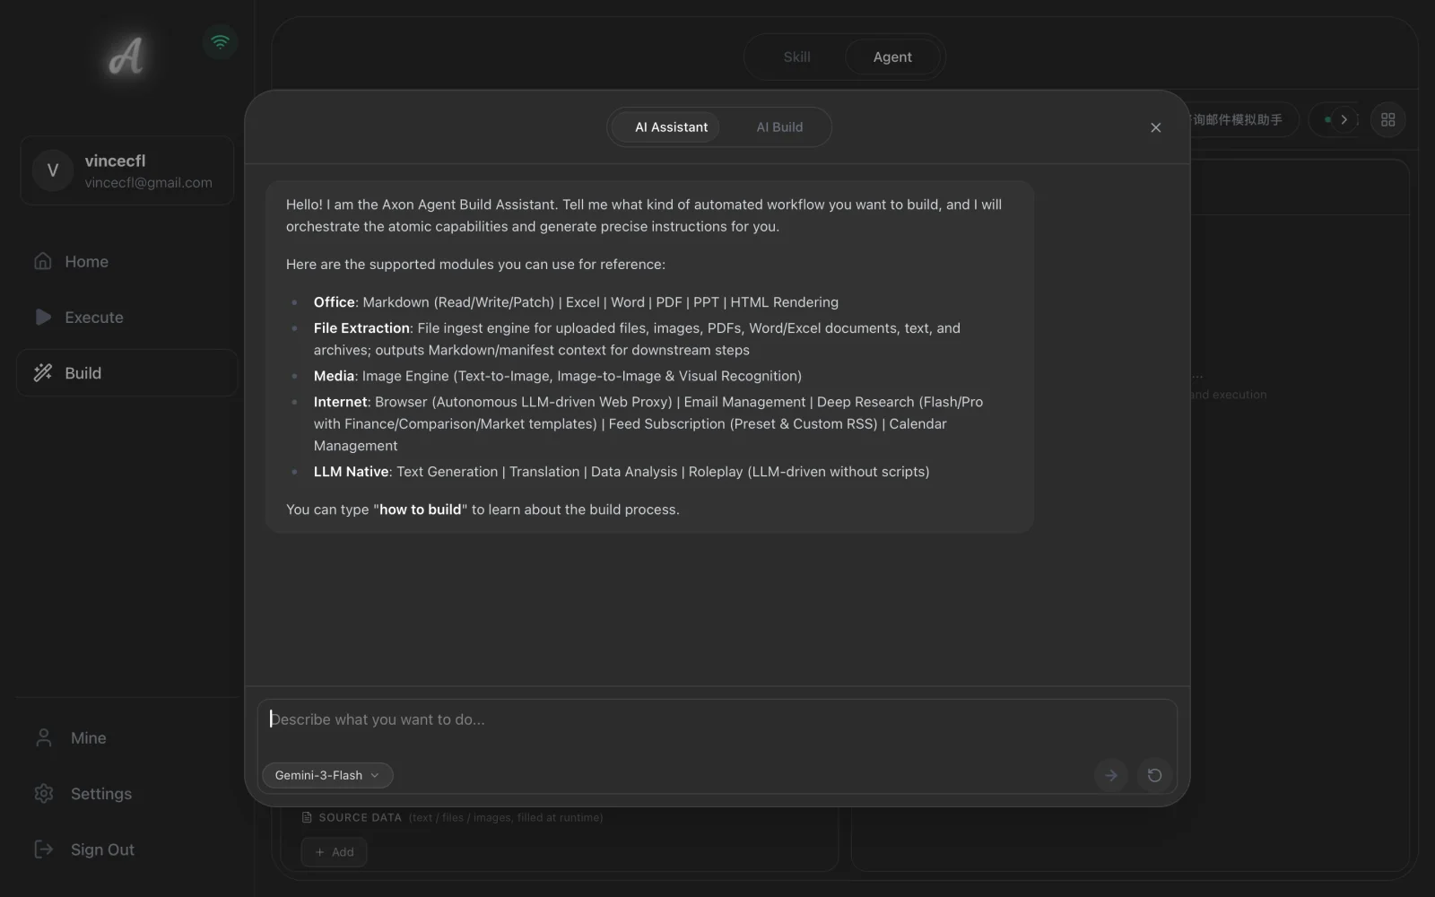Click the Build magic wand icon

(x=43, y=372)
